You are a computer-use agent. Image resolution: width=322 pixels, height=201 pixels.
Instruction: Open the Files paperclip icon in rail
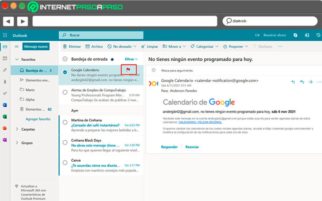(5, 82)
